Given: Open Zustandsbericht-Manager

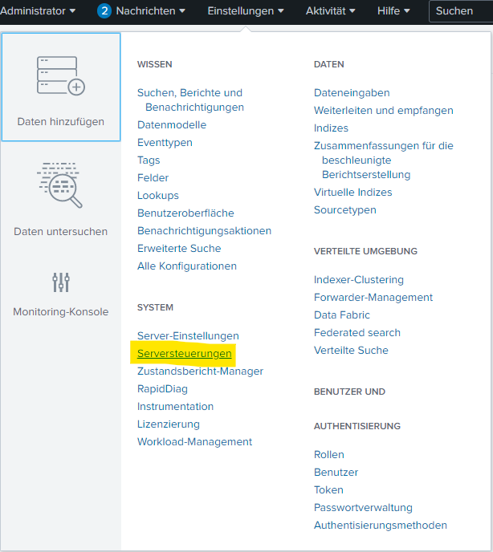Looking at the screenshot, I should click(200, 371).
